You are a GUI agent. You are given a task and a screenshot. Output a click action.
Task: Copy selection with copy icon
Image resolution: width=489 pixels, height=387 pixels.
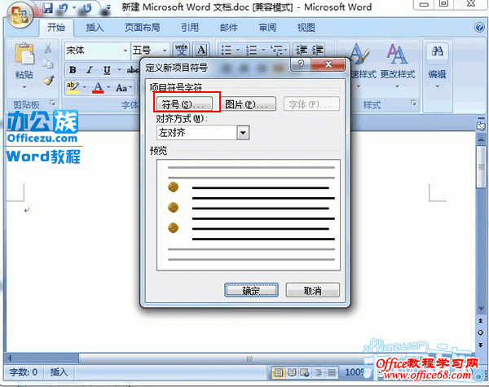(x=48, y=64)
